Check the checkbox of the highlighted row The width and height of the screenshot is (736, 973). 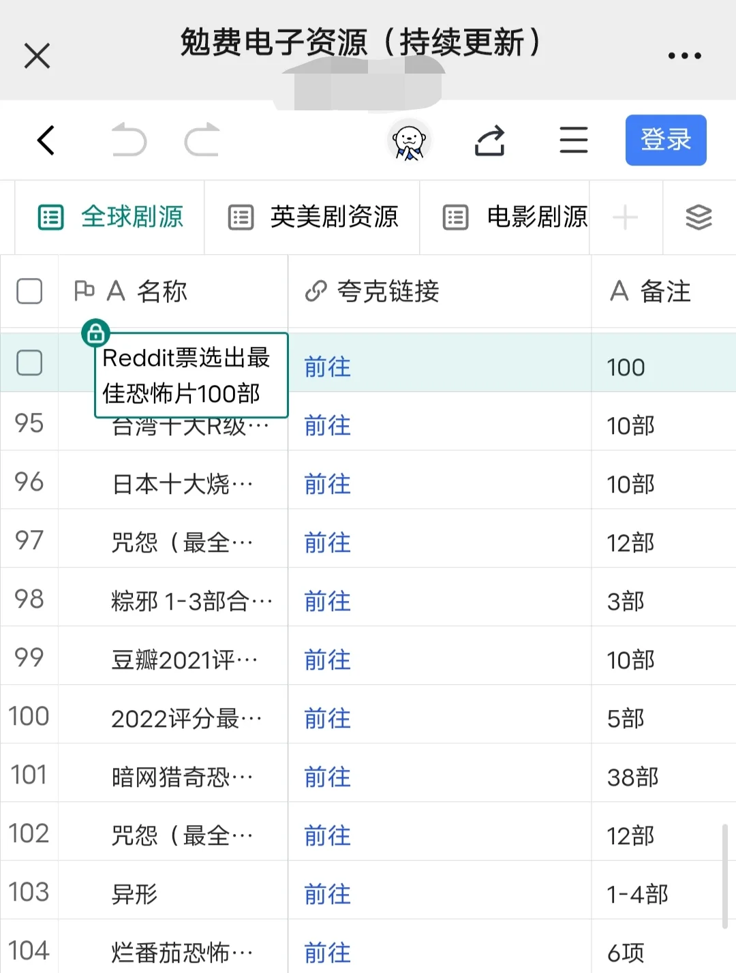(x=29, y=363)
